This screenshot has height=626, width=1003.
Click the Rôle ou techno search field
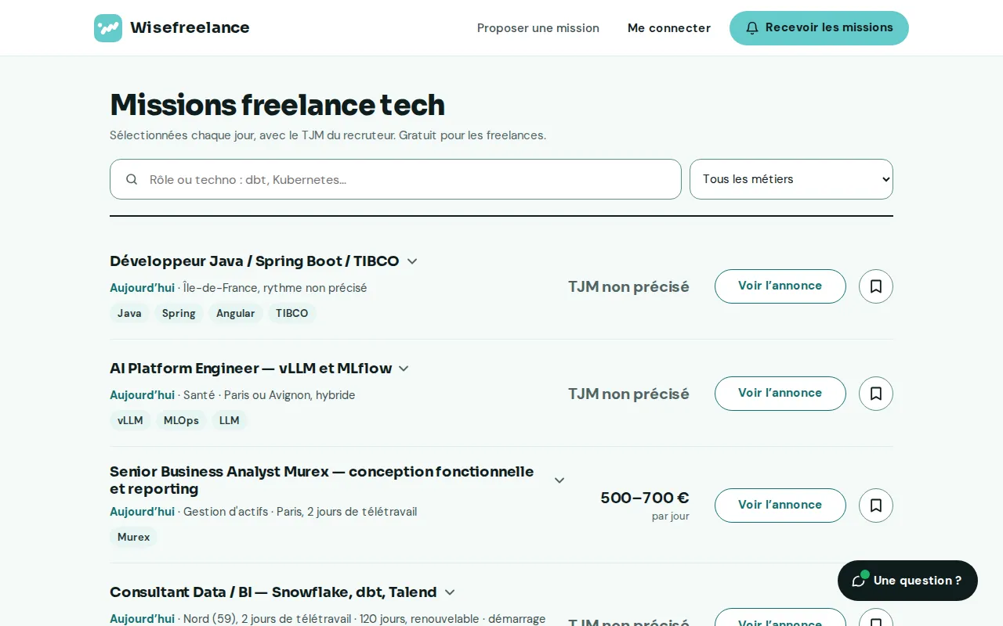point(396,179)
